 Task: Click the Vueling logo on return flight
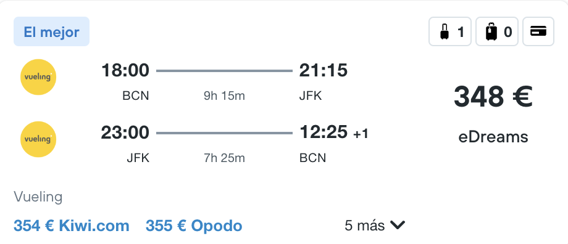[x=38, y=139]
